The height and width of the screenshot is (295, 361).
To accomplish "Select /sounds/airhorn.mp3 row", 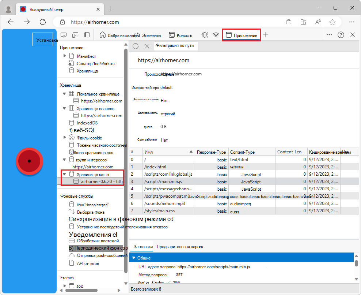I will [x=244, y=203].
